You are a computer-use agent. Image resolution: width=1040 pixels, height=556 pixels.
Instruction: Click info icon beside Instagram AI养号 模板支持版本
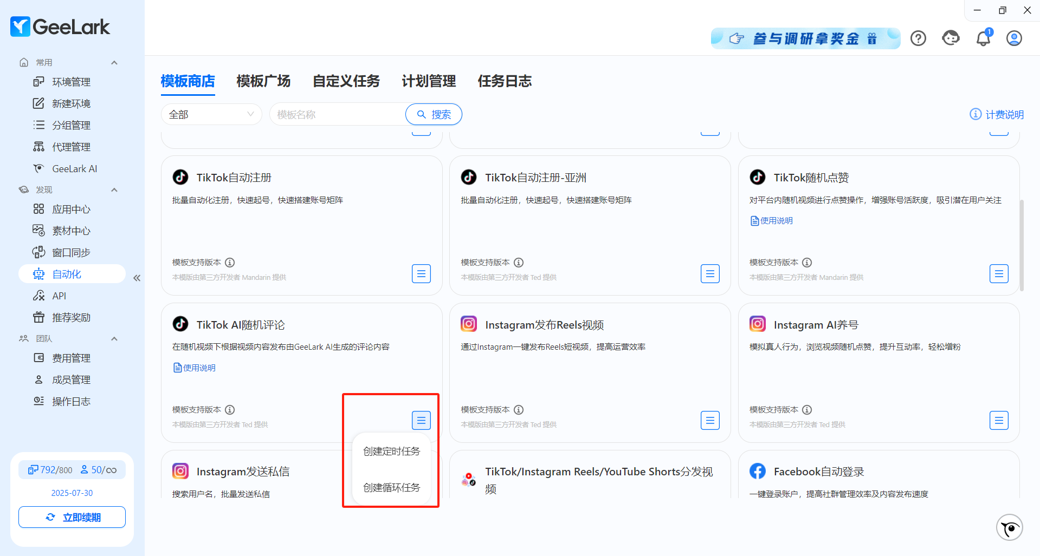pyautogui.click(x=807, y=410)
